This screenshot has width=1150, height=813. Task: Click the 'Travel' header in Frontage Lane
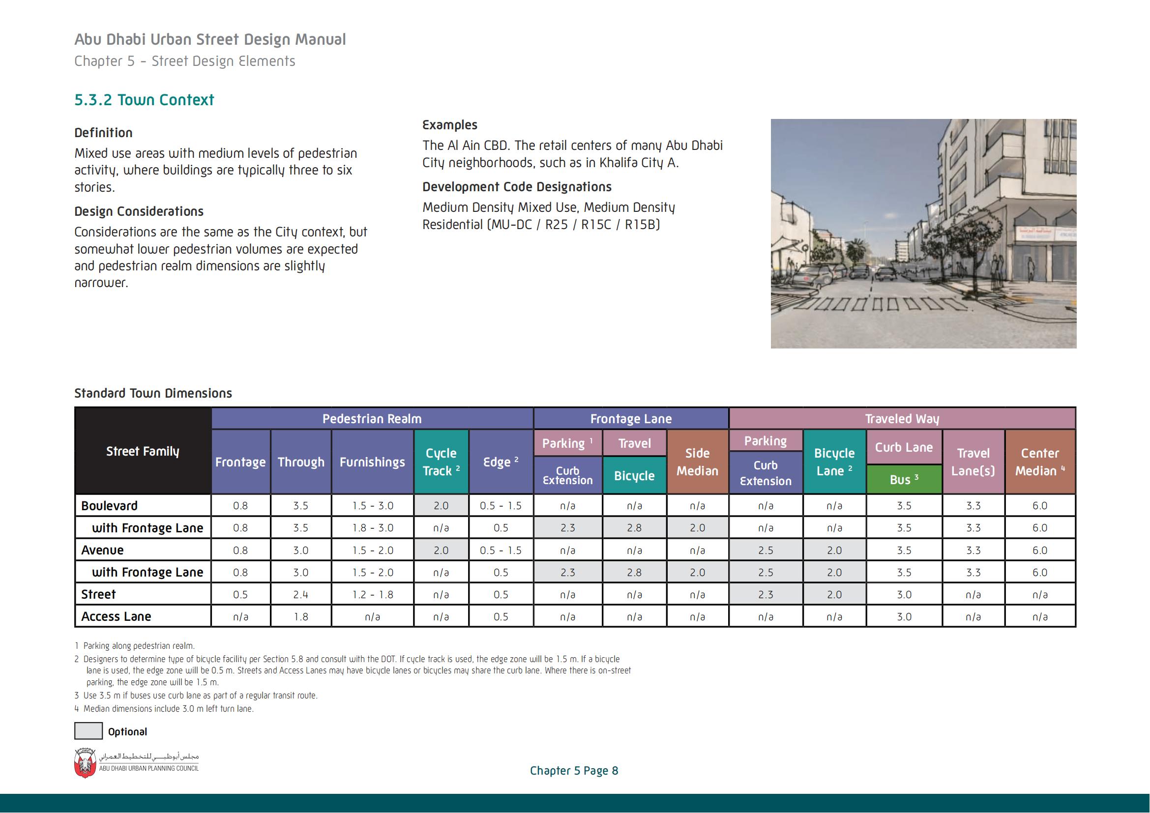(x=635, y=443)
